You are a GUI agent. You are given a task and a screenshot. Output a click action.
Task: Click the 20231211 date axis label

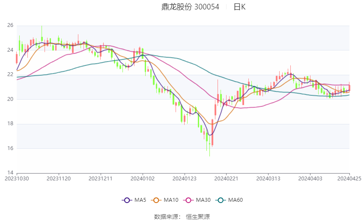coord(101,179)
